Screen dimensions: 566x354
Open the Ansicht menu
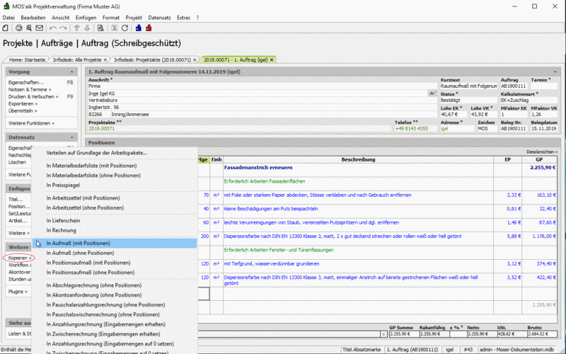click(60, 18)
